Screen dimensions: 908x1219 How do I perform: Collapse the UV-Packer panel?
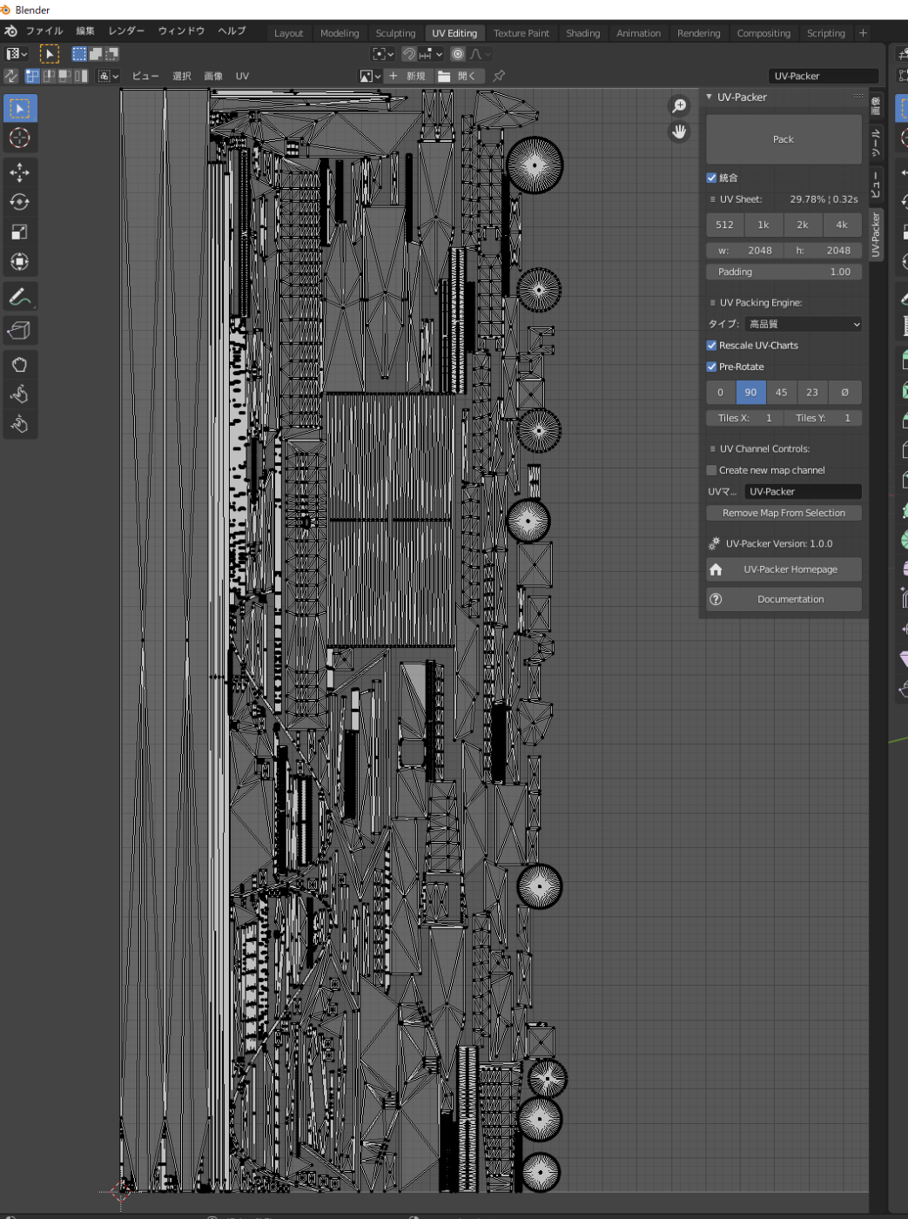(x=710, y=97)
